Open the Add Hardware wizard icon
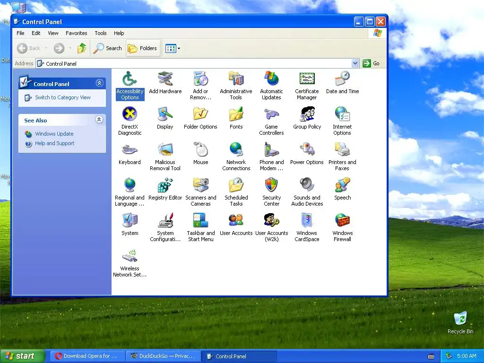484x363 pixels. tap(165, 83)
